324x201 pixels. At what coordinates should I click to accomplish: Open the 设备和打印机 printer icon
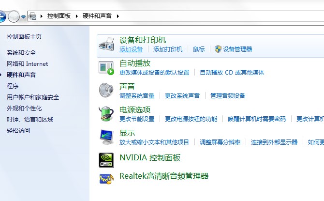point(106,44)
